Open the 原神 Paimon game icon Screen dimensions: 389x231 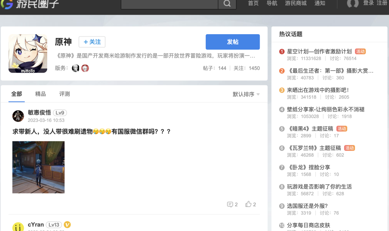28,54
